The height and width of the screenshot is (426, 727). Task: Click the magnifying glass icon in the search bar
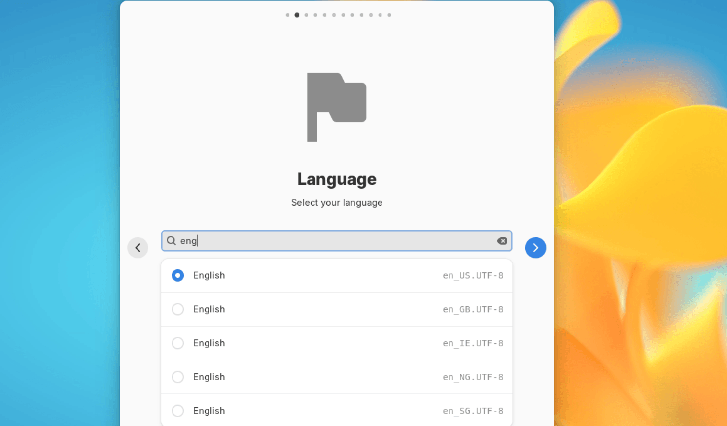[x=171, y=241]
